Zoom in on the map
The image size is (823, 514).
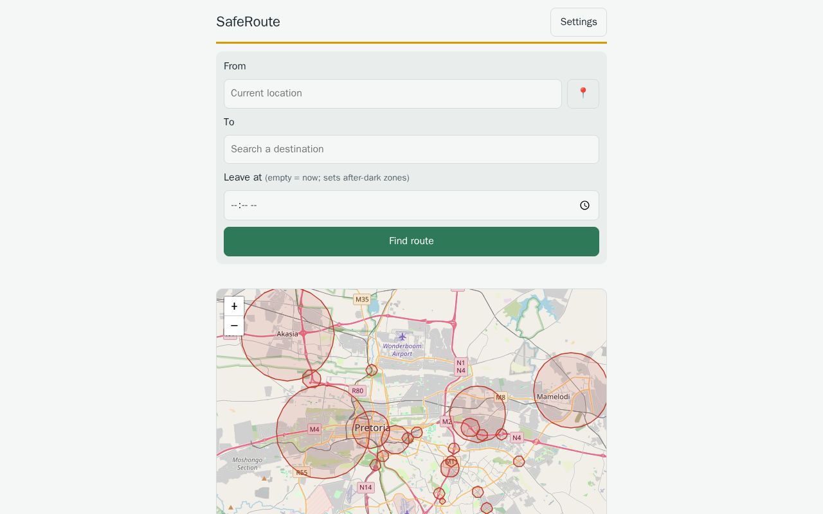click(234, 306)
